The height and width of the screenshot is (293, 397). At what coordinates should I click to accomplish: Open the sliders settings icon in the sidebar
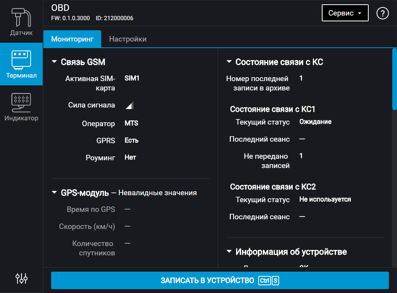point(22,278)
